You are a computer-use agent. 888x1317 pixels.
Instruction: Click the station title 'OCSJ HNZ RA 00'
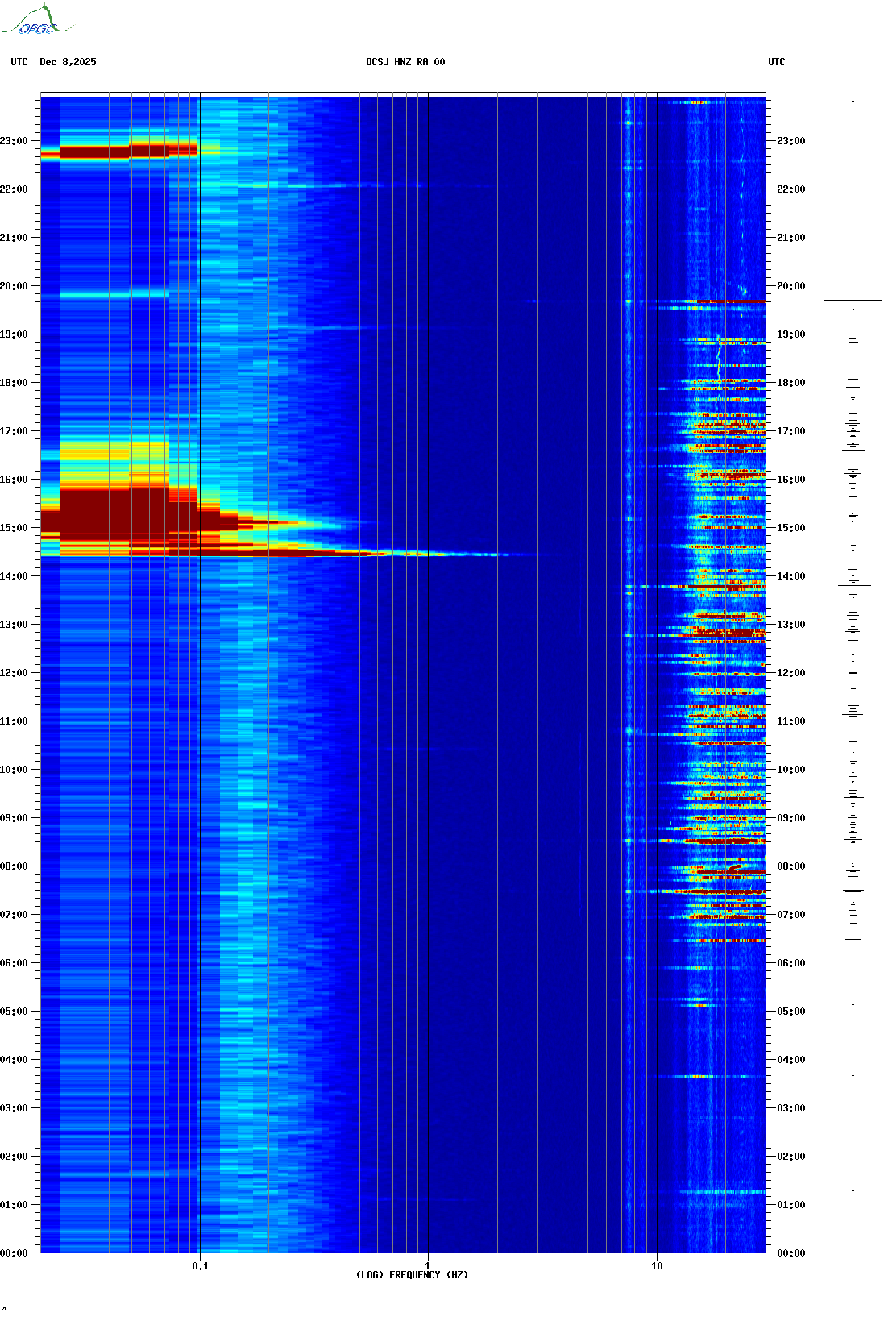pyautogui.click(x=405, y=62)
